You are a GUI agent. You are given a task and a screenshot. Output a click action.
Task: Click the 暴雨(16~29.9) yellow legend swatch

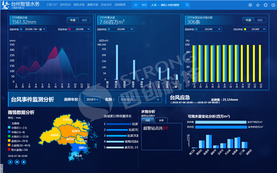(x=9, y=141)
